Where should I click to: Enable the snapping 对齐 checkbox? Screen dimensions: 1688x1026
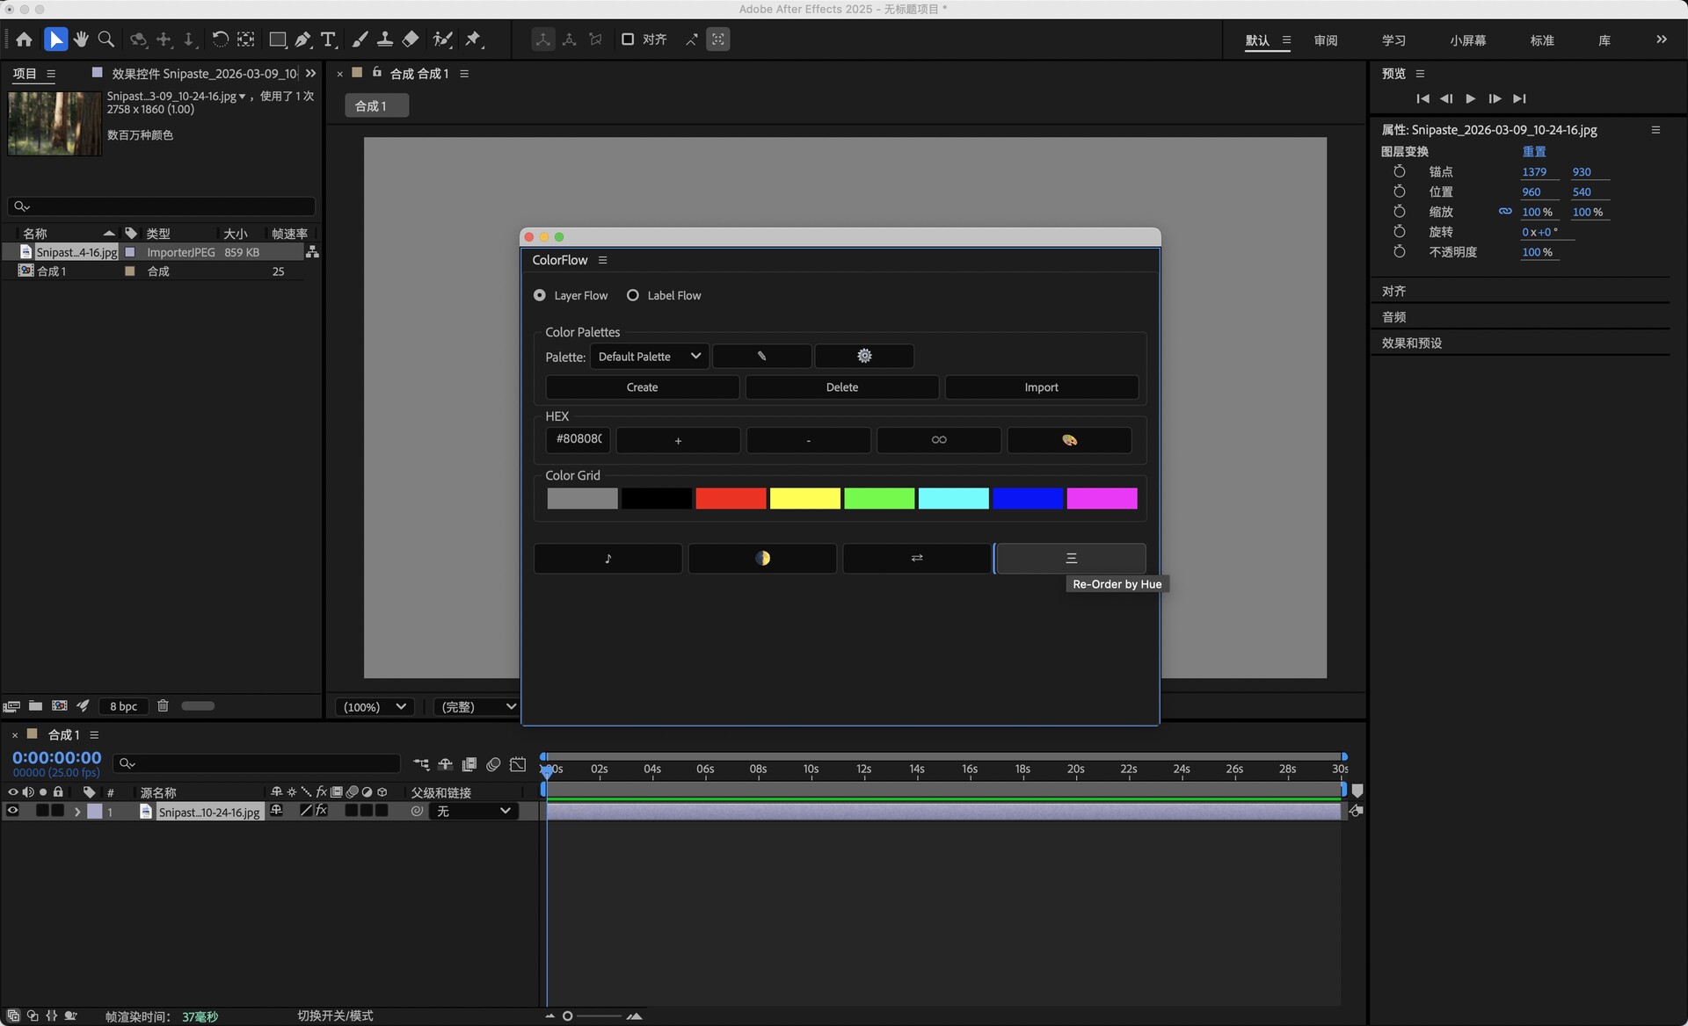(x=628, y=40)
